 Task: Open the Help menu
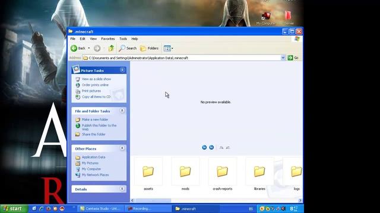pyautogui.click(x=135, y=38)
